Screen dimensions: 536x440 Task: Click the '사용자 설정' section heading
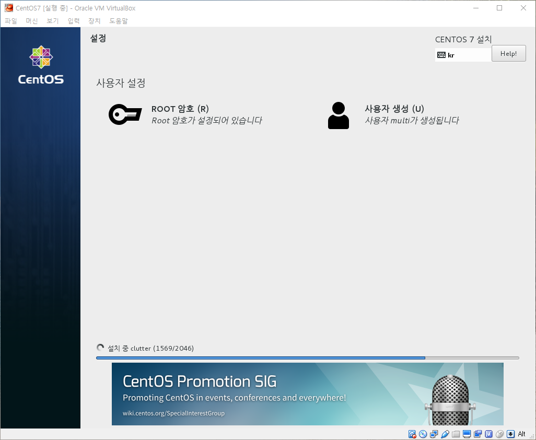pos(121,83)
